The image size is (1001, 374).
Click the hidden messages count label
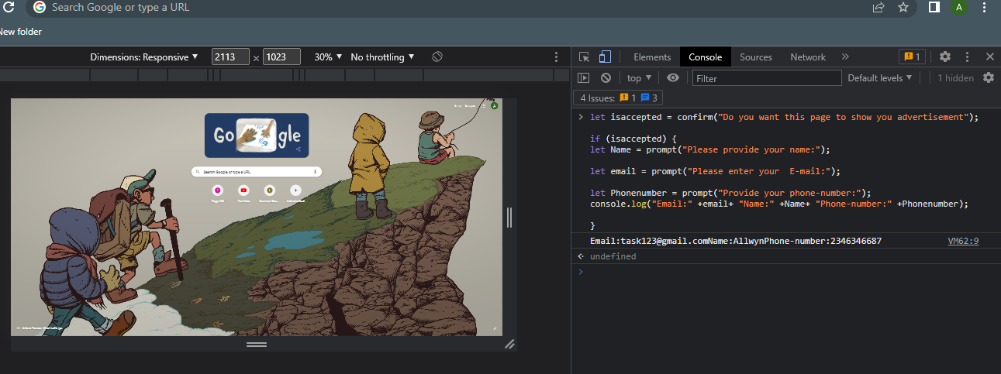coord(955,77)
